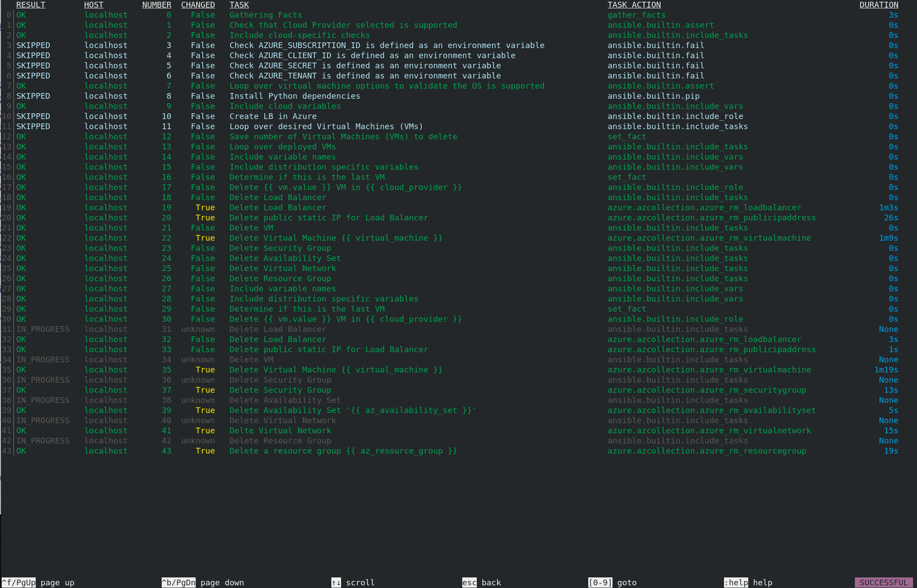This screenshot has height=588, width=917.
Task: Open the Delte Virtual Network task row
Action: (280, 431)
